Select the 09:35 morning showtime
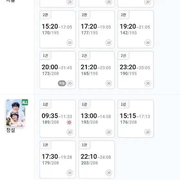The width and height of the screenshot is (180, 180). click(x=58, y=119)
